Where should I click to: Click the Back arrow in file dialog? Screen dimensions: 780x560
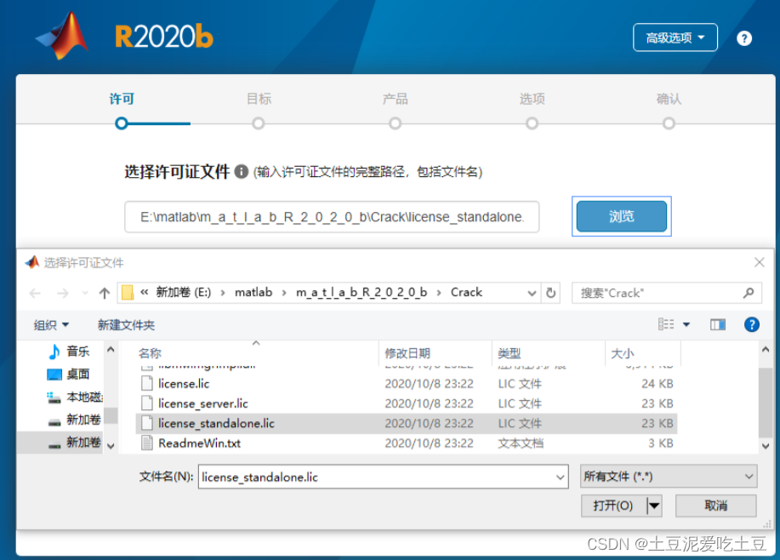(x=35, y=293)
